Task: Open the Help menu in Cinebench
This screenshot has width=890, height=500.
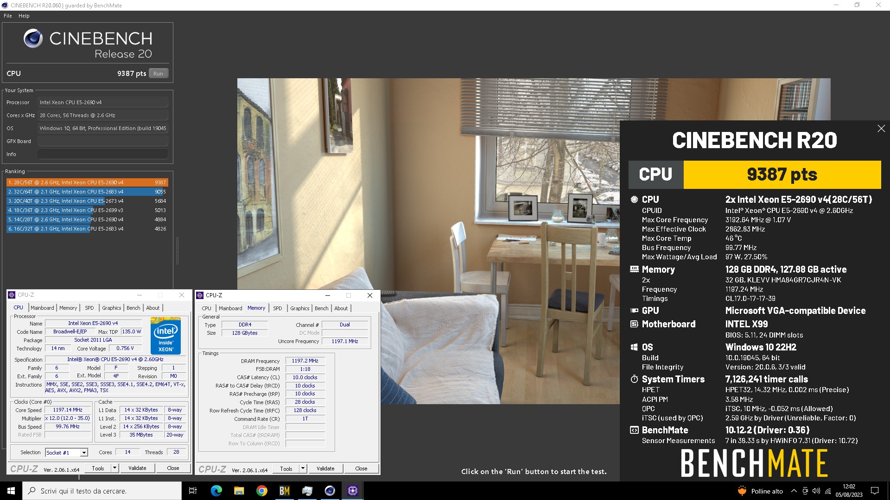Action: click(24, 16)
